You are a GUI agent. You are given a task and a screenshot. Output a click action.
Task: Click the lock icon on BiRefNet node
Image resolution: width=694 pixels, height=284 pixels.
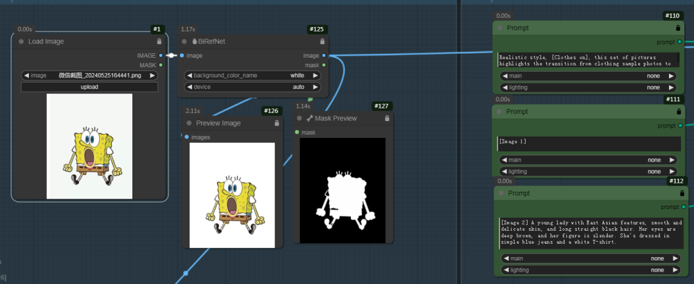pyautogui.click(x=322, y=42)
